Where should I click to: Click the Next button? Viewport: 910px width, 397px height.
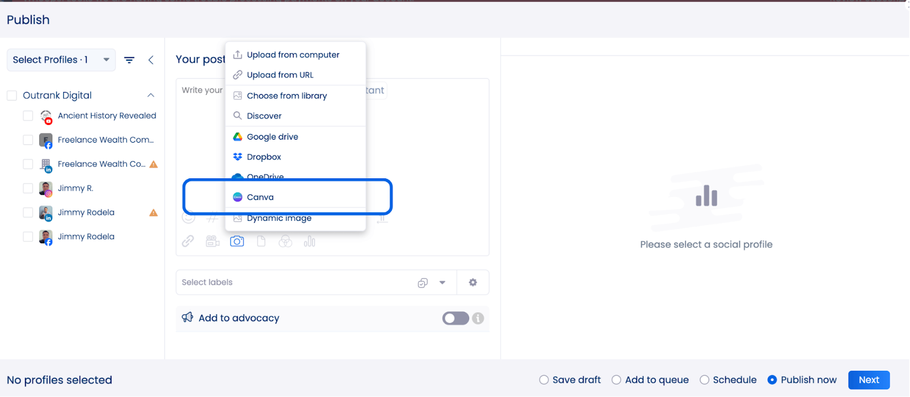coord(868,380)
